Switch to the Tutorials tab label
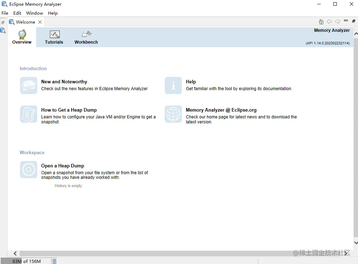The image size is (358, 264). pyautogui.click(x=54, y=42)
